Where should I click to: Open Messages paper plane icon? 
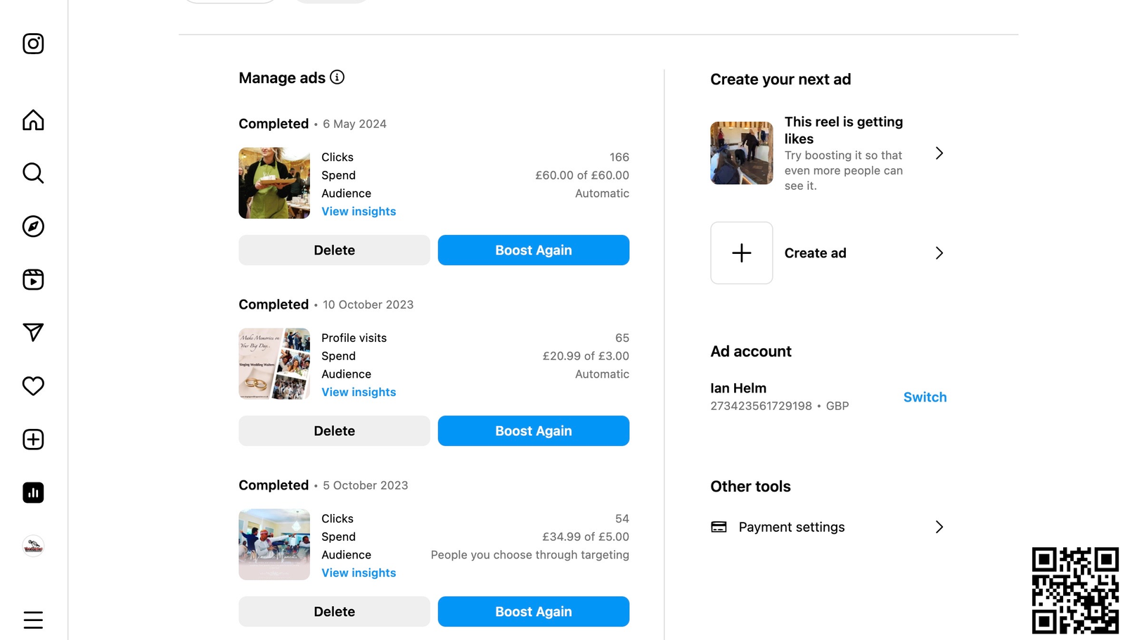(33, 332)
